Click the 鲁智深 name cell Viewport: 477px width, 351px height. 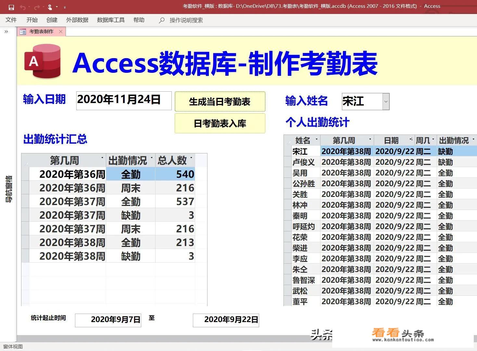[x=306, y=280]
